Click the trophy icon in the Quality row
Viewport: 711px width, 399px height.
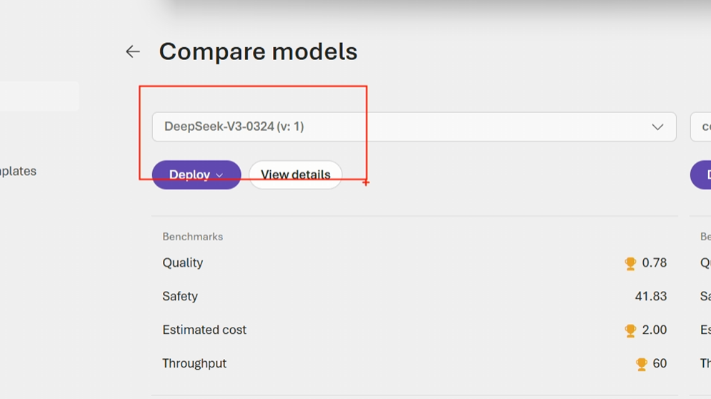pos(630,263)
